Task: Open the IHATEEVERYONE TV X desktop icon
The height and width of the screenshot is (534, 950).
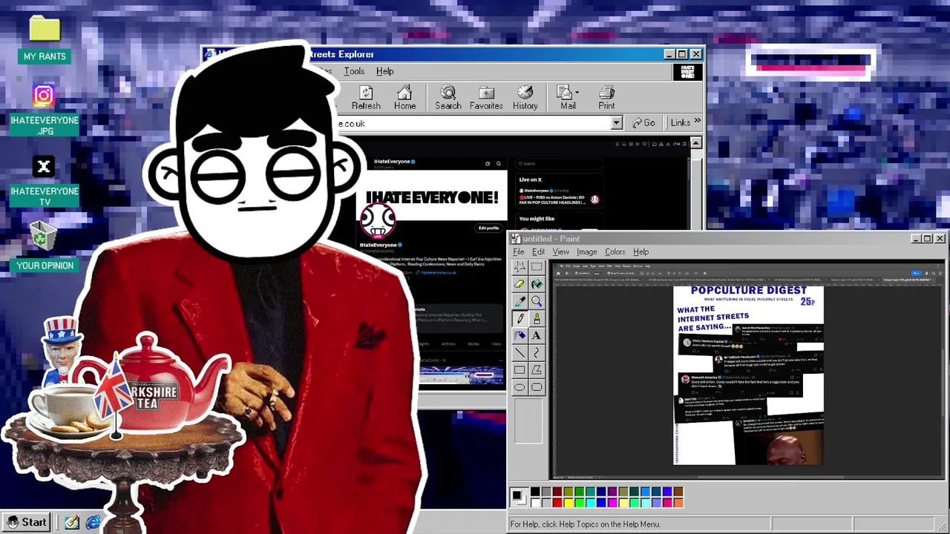Action: tap(45, 181)
